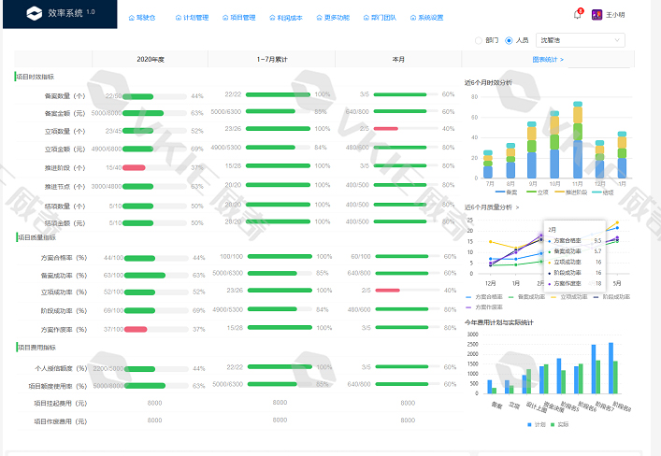Click the icon beside 系统设置
This screenshot has width=661, height=456.
413,17
